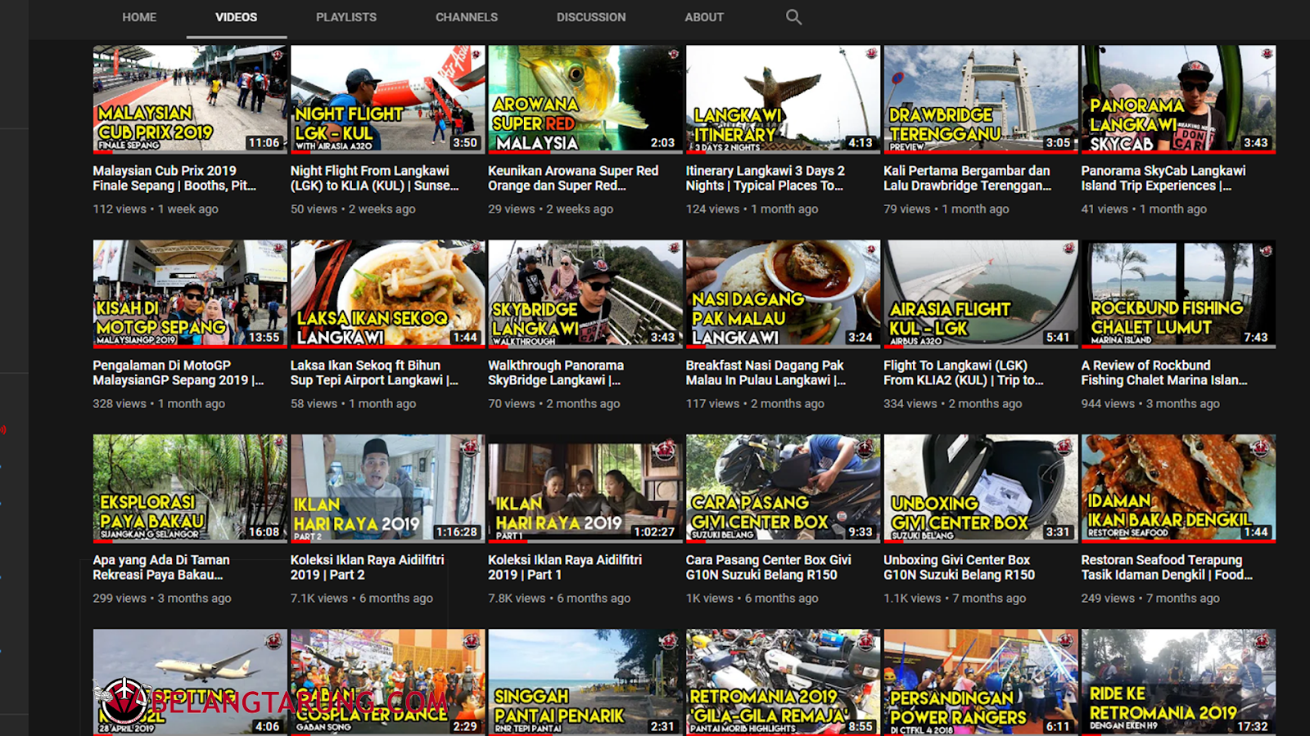Play the Retromania 2019 Gila-Gila Remaja thumbnail
The image size is (1310, 736).
(x=781, y=683)
